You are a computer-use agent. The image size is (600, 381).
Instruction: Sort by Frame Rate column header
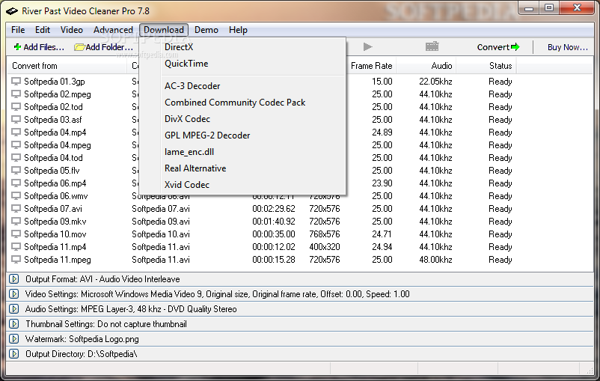click(371, 66)
